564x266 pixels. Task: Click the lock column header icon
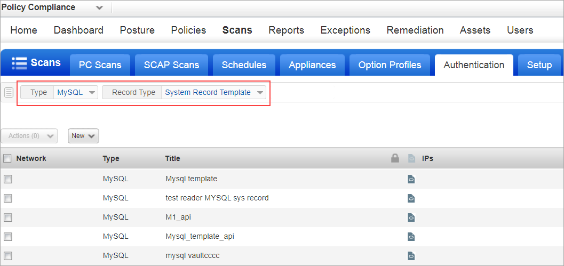[395, 158]
